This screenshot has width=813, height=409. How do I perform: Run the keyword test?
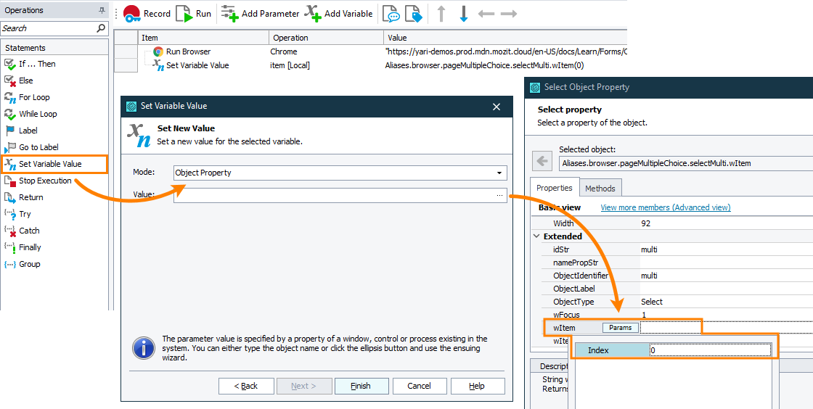pyautogui.click(x=194, y=13)
